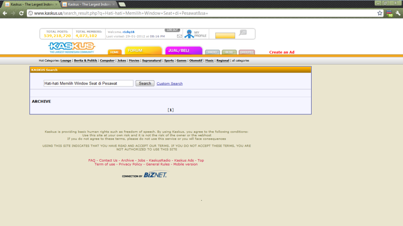Open Supranatural category
The width and height of the screenshot is (403, 226).
point(152,61)
